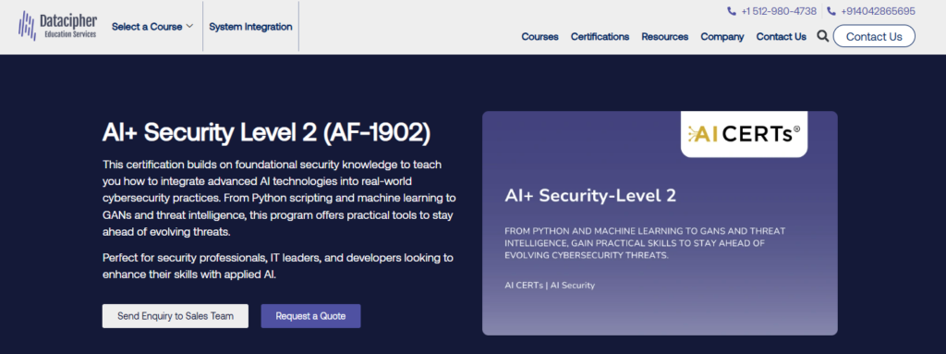Open the search magnifier icon

point(822,36)
